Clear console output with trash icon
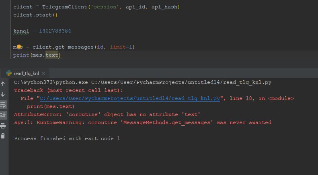 (3, 136)
